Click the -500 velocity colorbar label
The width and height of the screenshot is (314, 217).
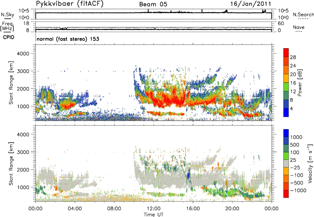[x=297, y=183]
